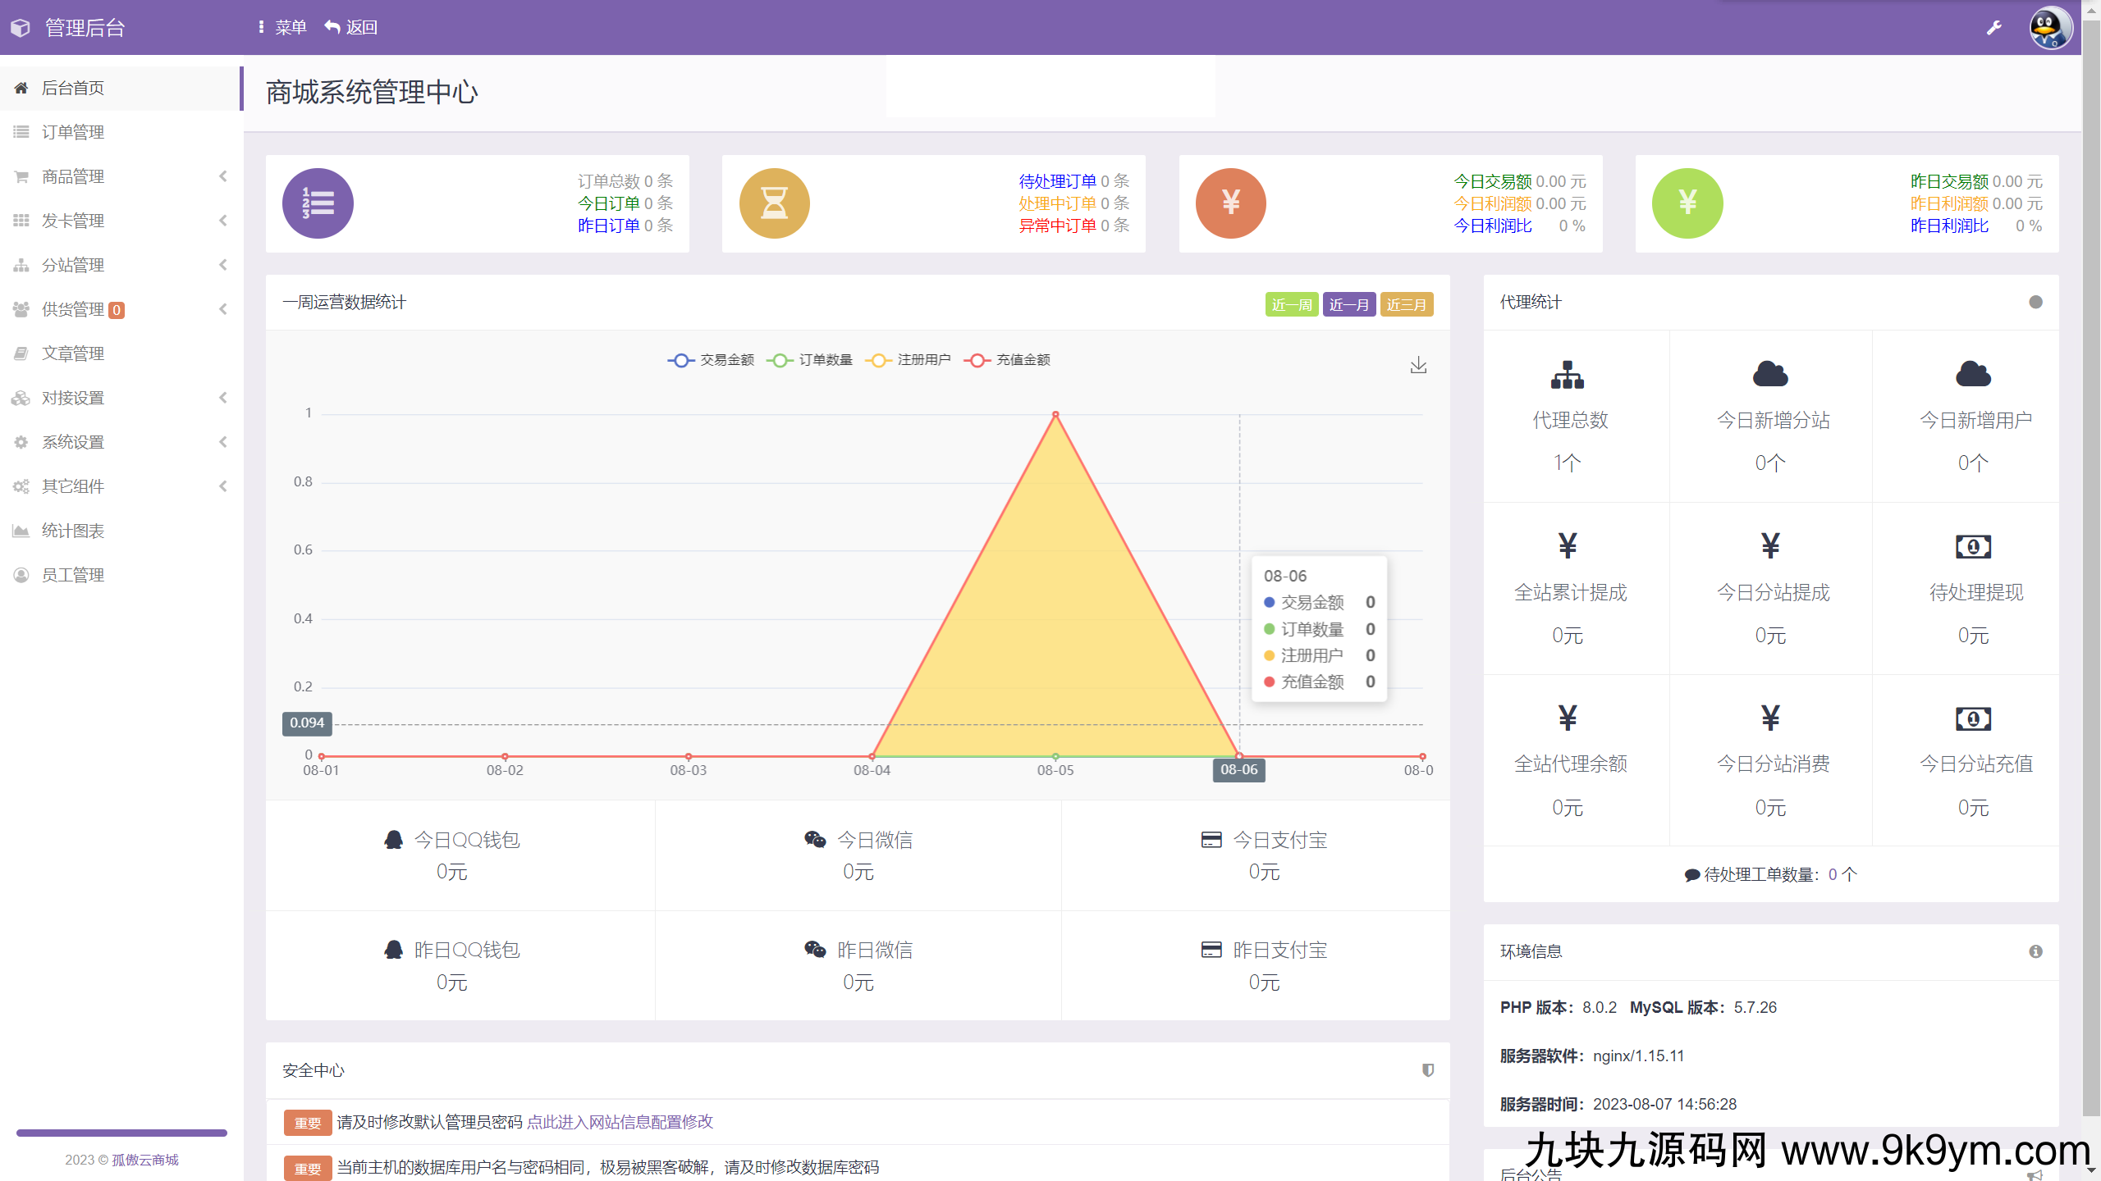Image resolution: width=2101 pixels, height=1181 pixels.
Task: Click the 08-05 peak point on chart
Action: (x=1055, y=415)
